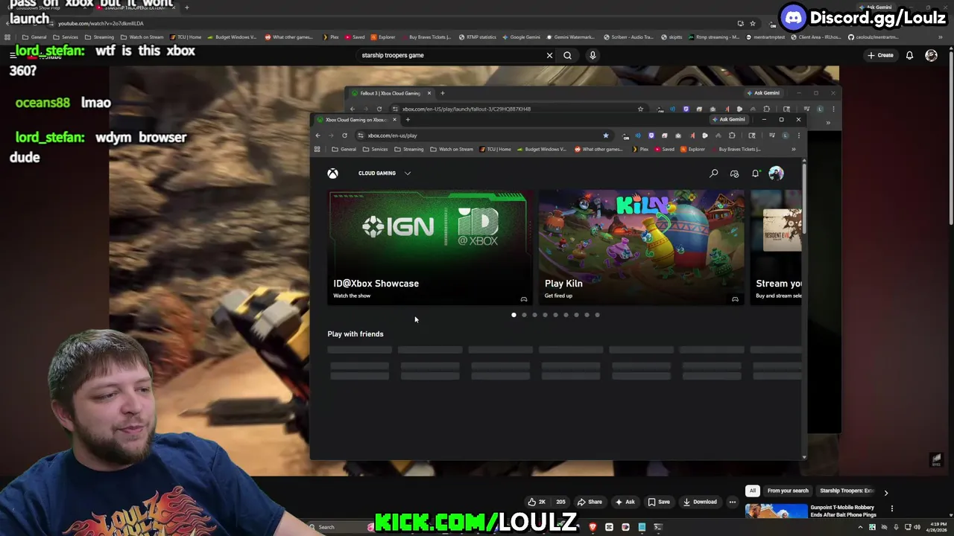Open the ID@Xbox Showcase banner

tap(429, 247)
